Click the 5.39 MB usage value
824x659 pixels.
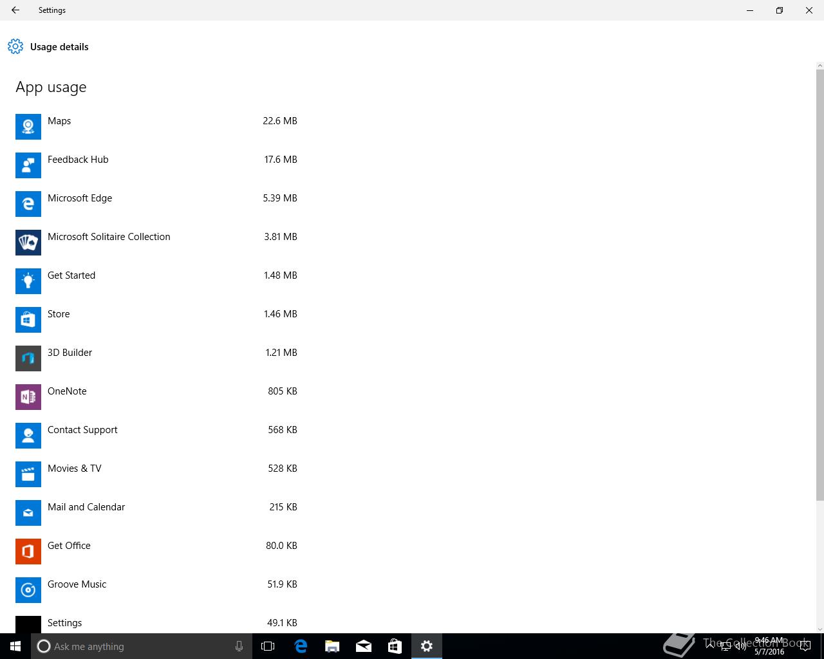click(x=280, y=198)
